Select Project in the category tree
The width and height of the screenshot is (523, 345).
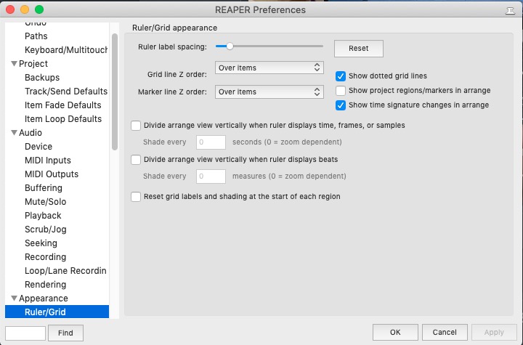33,63
